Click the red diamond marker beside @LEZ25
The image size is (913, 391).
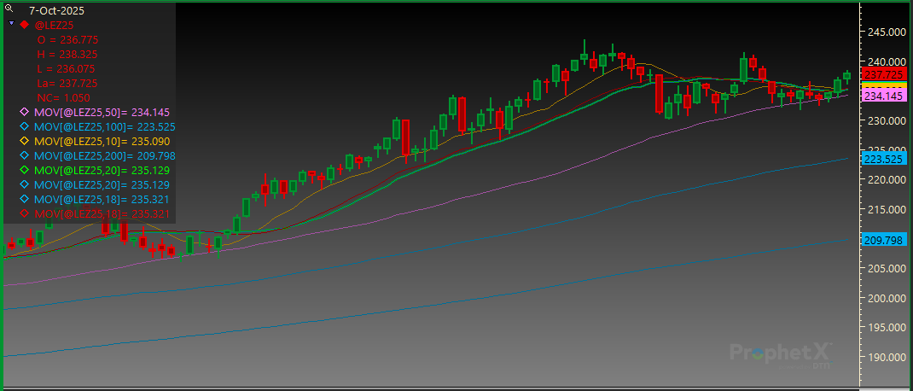coord(24,26)
